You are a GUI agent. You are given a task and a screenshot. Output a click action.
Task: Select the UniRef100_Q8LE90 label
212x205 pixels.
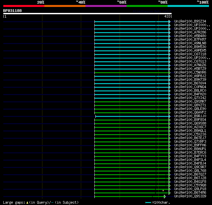pos(190,109)
